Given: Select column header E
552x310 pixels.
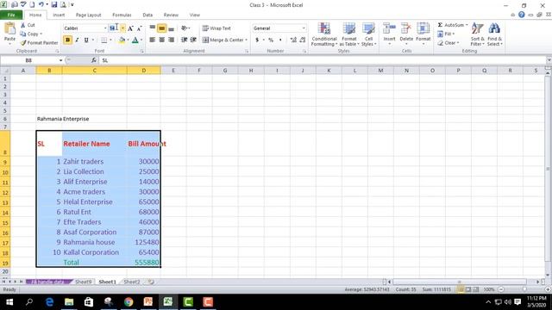Looking at the screenshot, I should pos(173,71).
